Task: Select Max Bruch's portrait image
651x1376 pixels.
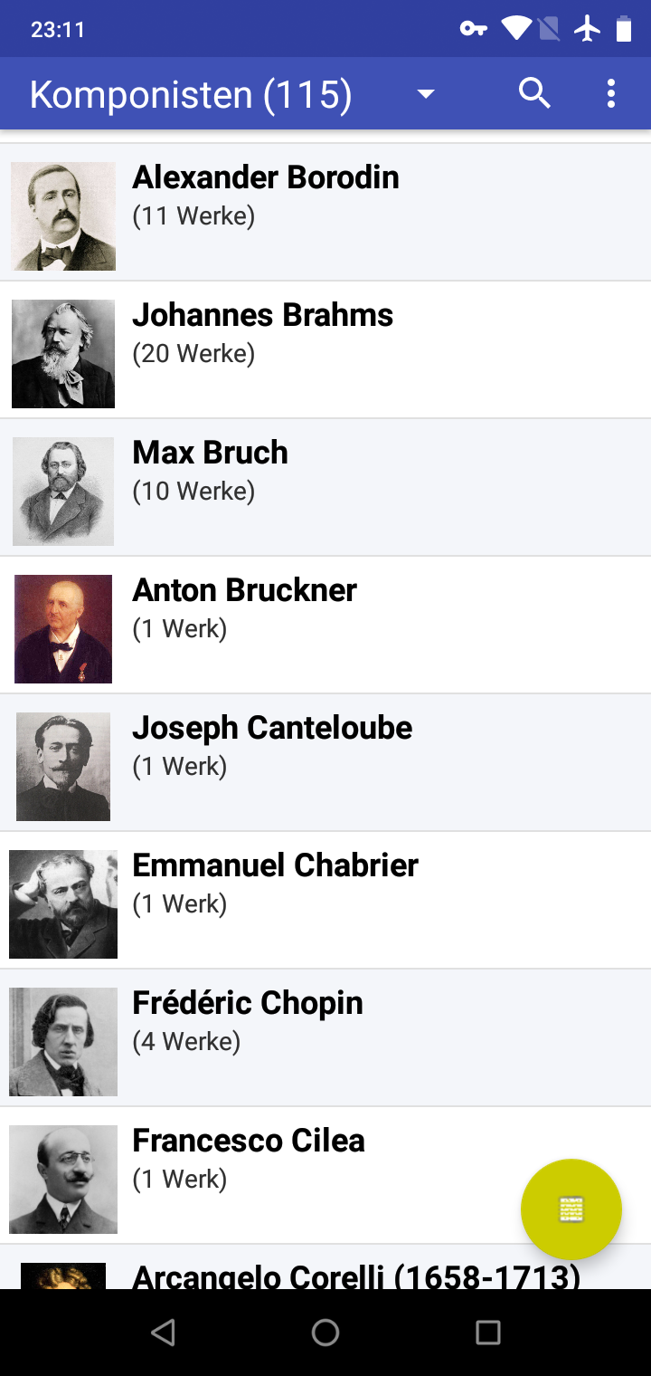Action: point(63,492)
